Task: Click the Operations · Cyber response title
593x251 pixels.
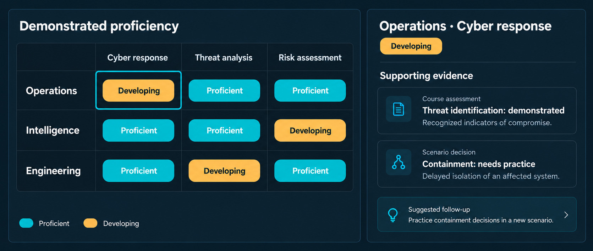Action: [x=465, y=26]
